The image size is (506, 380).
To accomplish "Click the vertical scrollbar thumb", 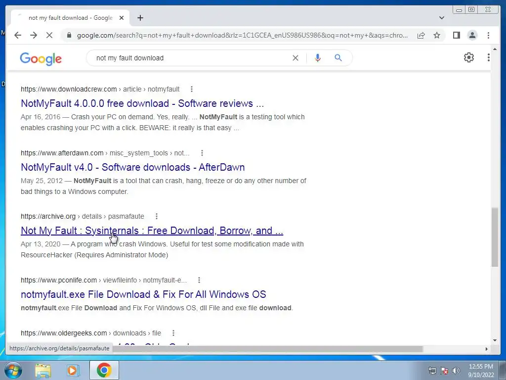I will (495, 237).
